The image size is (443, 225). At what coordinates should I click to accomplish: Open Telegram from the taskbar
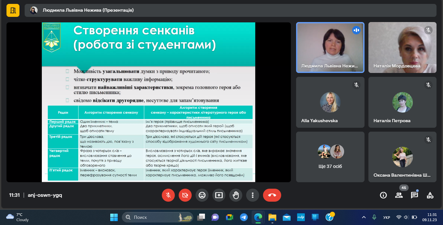[244, 217]
